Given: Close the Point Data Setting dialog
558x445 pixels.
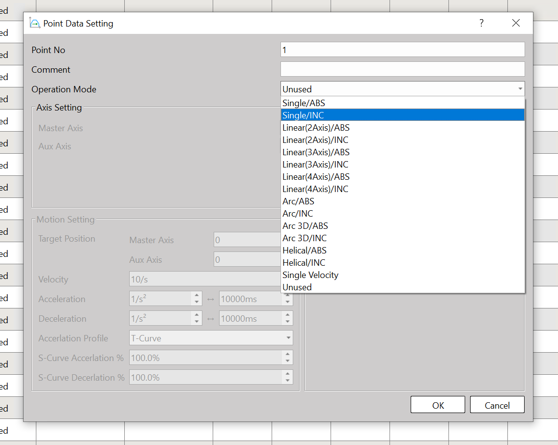Looking at the screenshot, I should coord(516,23).
